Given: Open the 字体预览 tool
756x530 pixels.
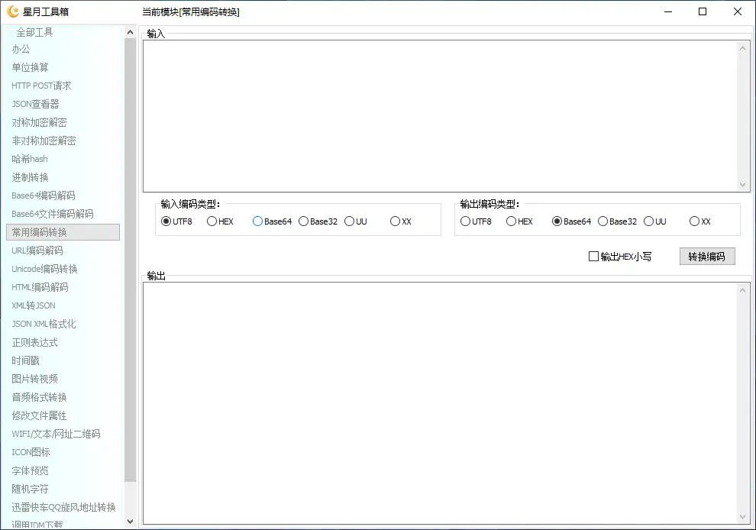Looking at the screenshot, I should point(30,470).
